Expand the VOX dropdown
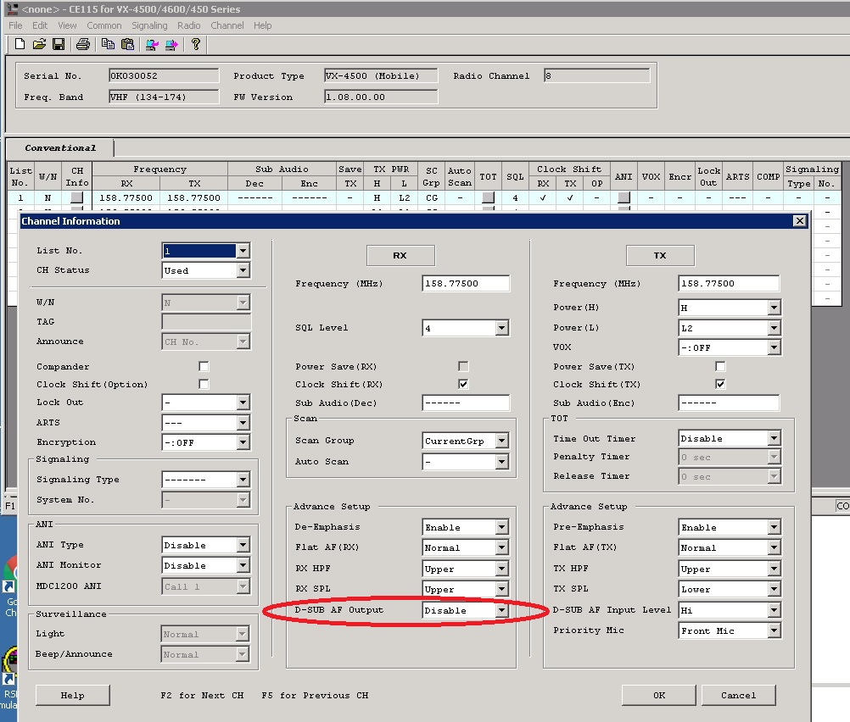Viewport: 850px width, 722px height. 775,347
